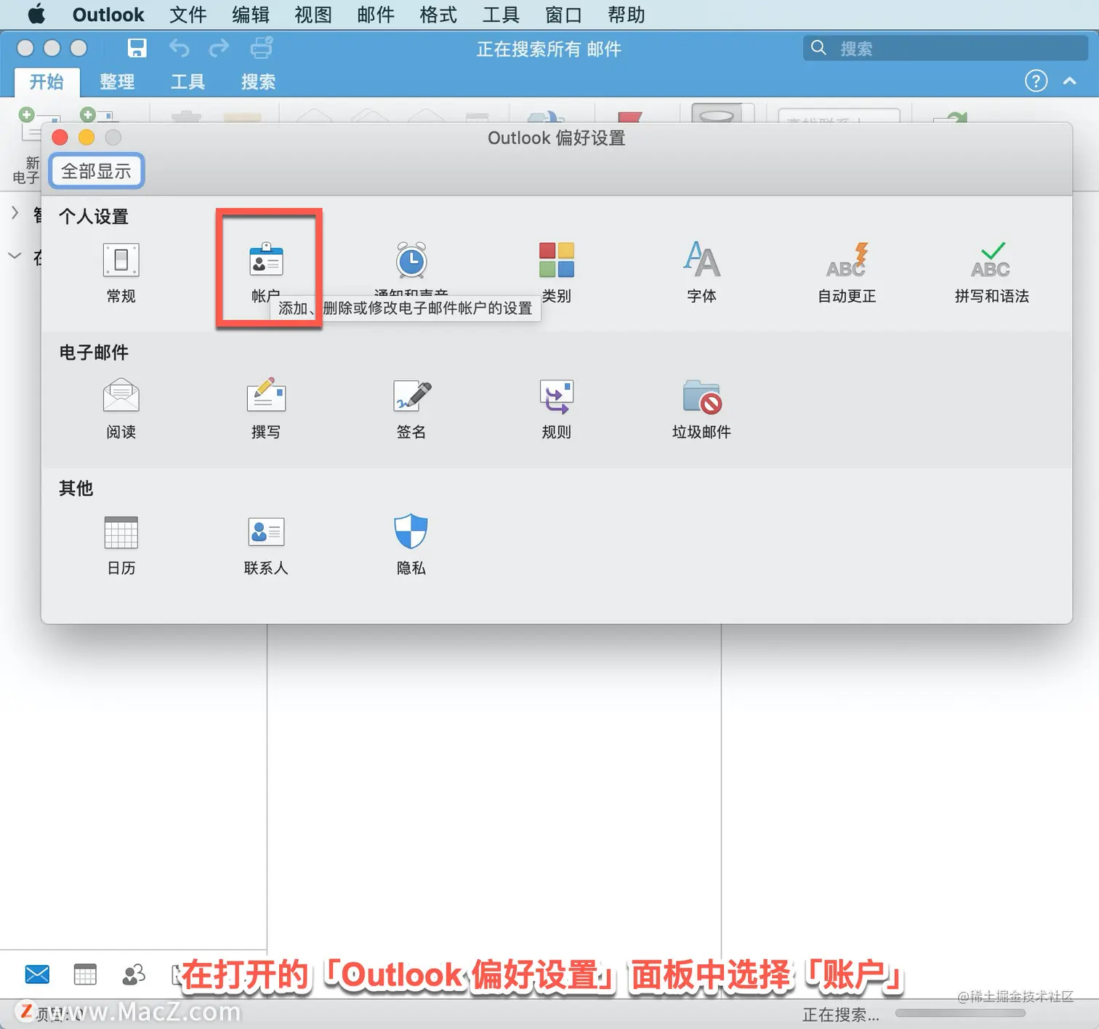Click the save icon in title bar
This screenshot has width=1099, height=1029.
pos(137,48)
